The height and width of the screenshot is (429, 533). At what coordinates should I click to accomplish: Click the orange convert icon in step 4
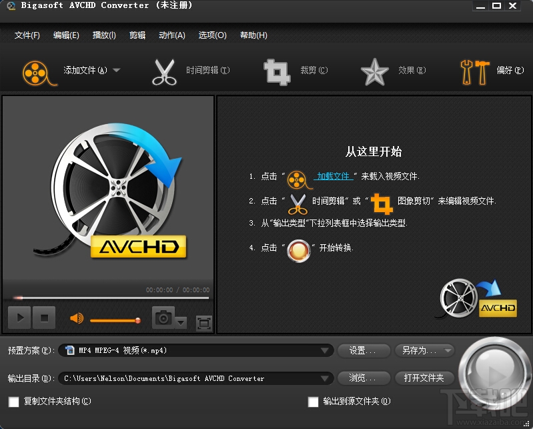[x=298, y=251]
